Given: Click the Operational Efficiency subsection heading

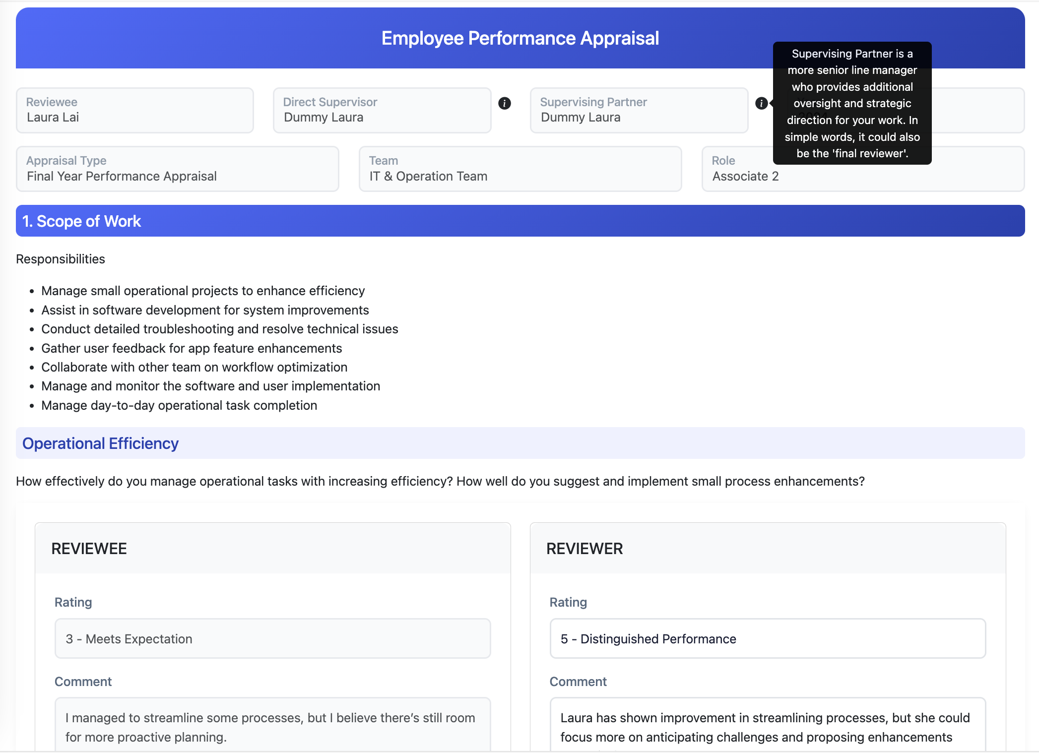Looking at the screenshot, I should tap(100, 443).
